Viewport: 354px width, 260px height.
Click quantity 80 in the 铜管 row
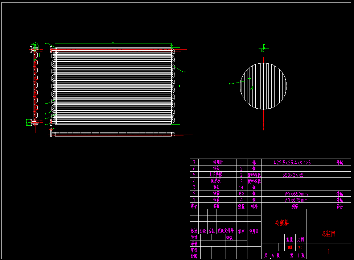click(241, 193)
